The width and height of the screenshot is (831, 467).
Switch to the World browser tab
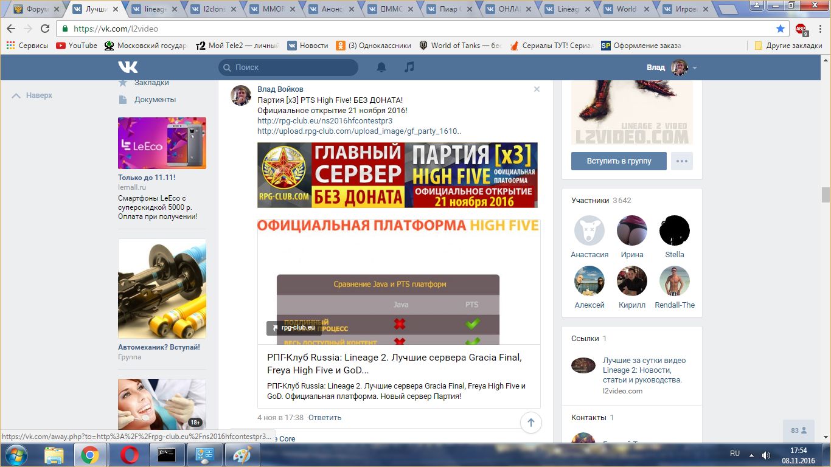tap(625, 9)
